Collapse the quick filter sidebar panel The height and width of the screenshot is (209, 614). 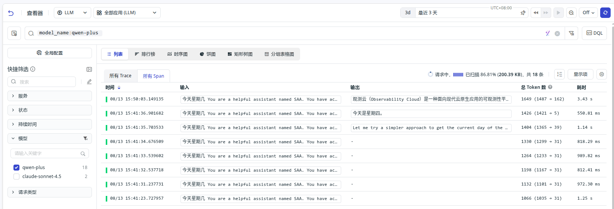89,69
